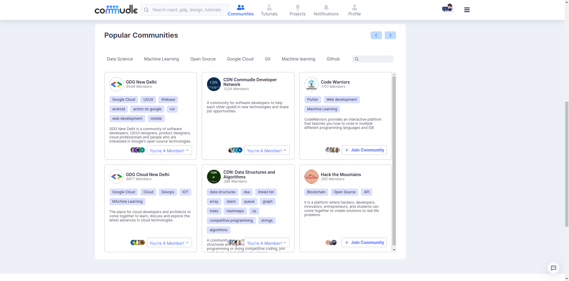The image size is (569, 281).
Task: Click Code Warriors logo
Action: (311, 84)
